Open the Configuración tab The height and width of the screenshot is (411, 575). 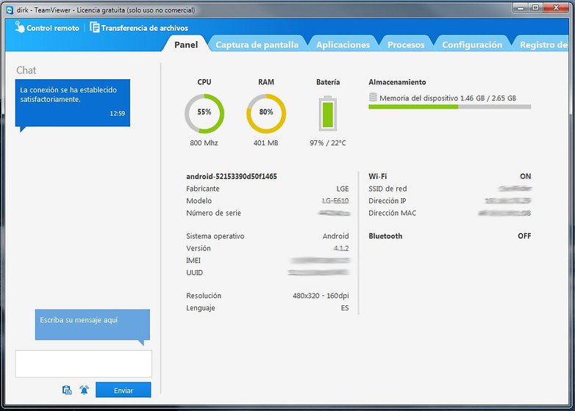coord(472,45)
